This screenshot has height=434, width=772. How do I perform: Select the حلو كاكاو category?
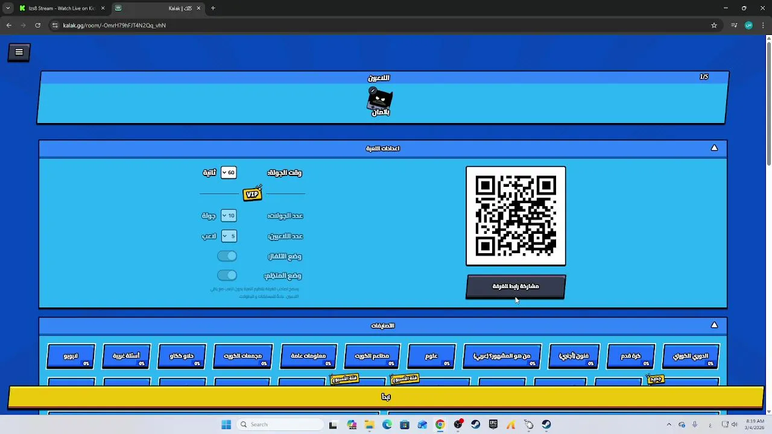click(182, 356)
